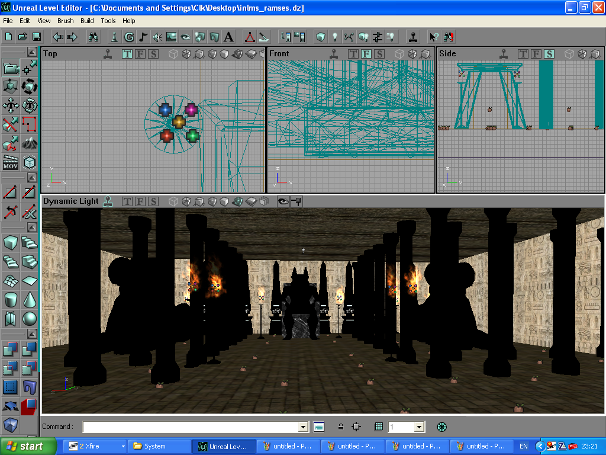Viewport: 606px width, 455px height.
Task: Click the Sphere brush builder icon
Action: coord(29,319)
